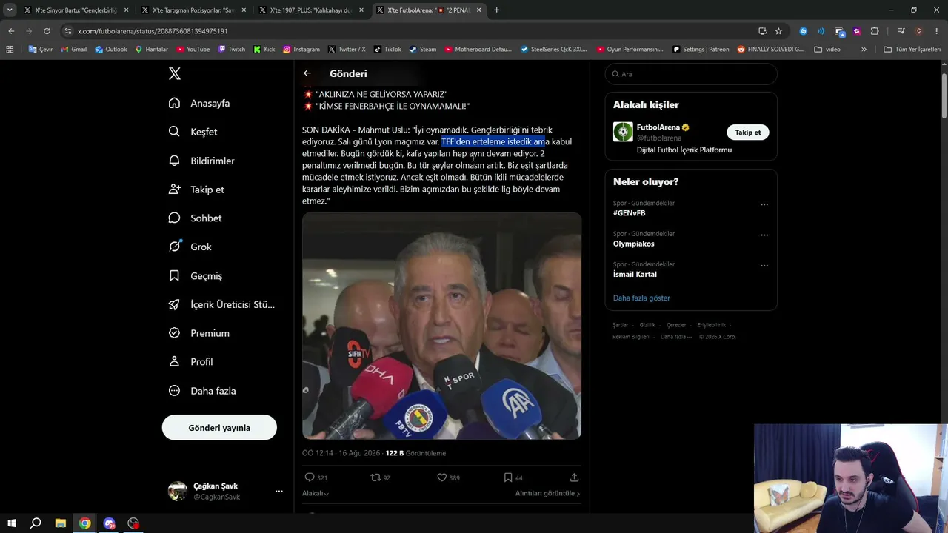Click the back arrow beside Gönderi
Image resolution: width=948 pixels, height=533 pixels.
(x=307, y=73)
